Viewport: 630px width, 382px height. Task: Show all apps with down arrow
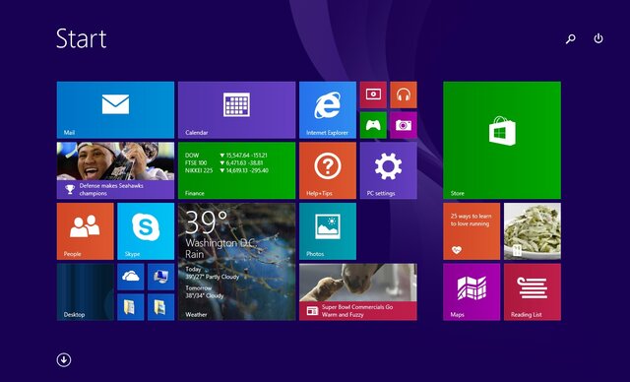64,360
